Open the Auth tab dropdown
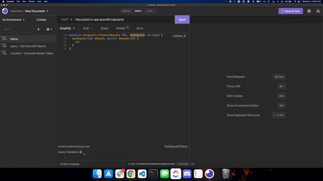 [88, 28]
